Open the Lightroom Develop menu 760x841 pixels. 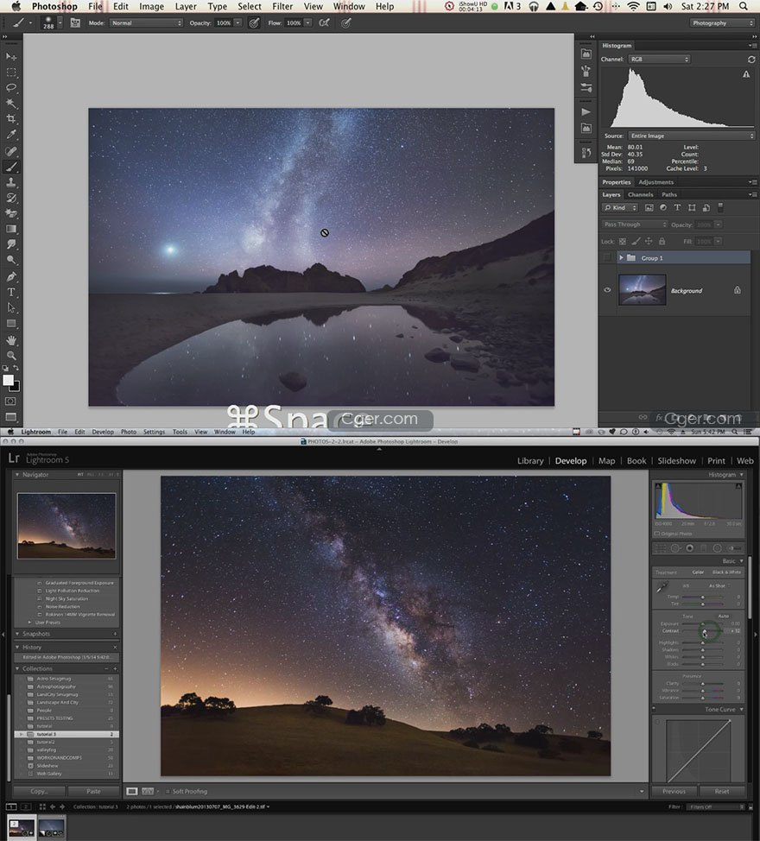[103, 432]
